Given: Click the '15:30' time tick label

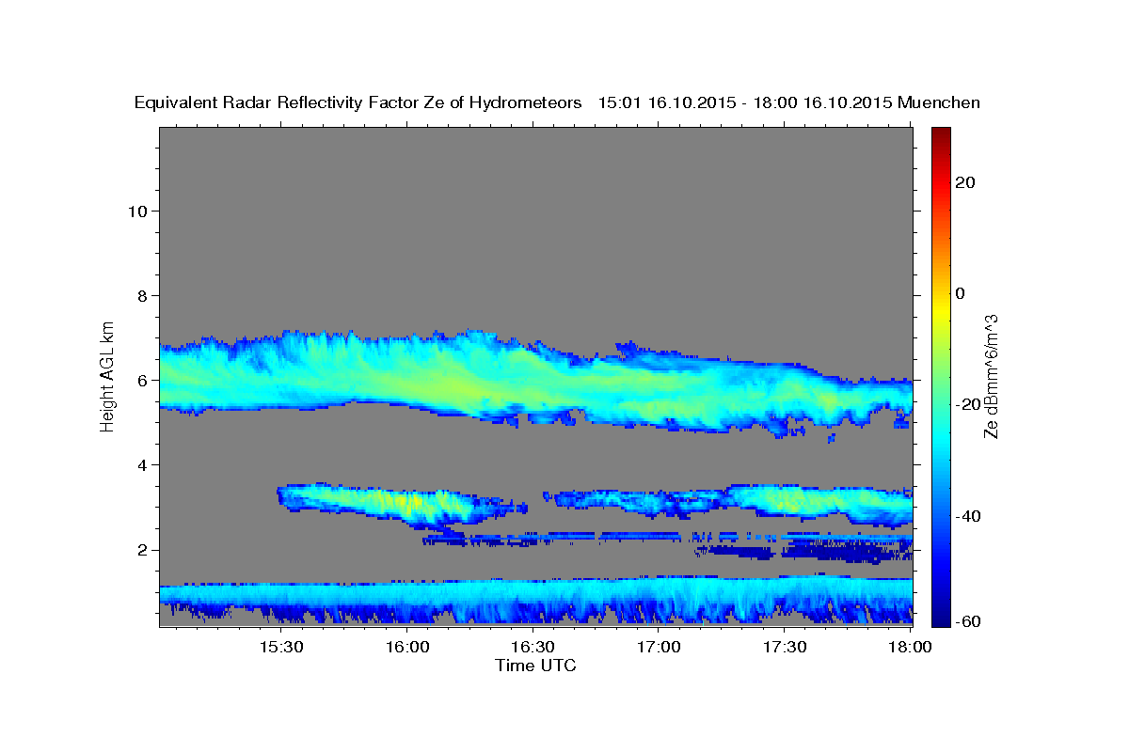Looking at the screenshot, I should tap(281, 647).
